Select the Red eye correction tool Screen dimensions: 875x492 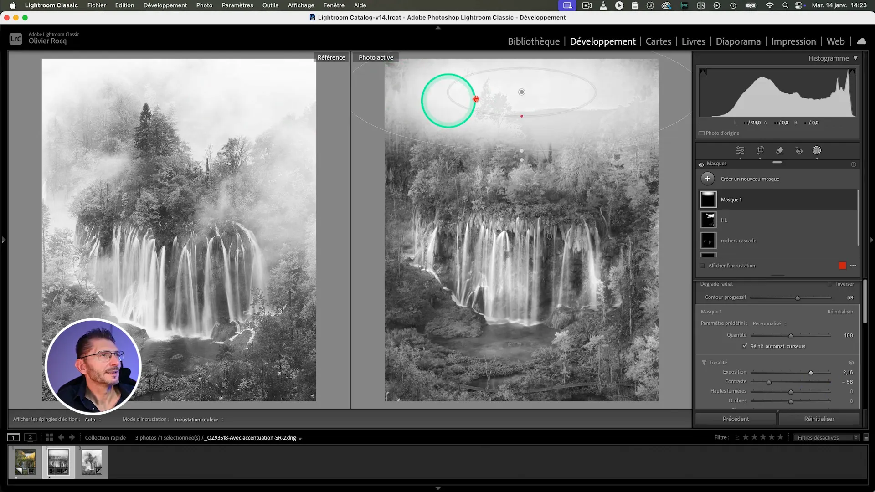(799, 150)
